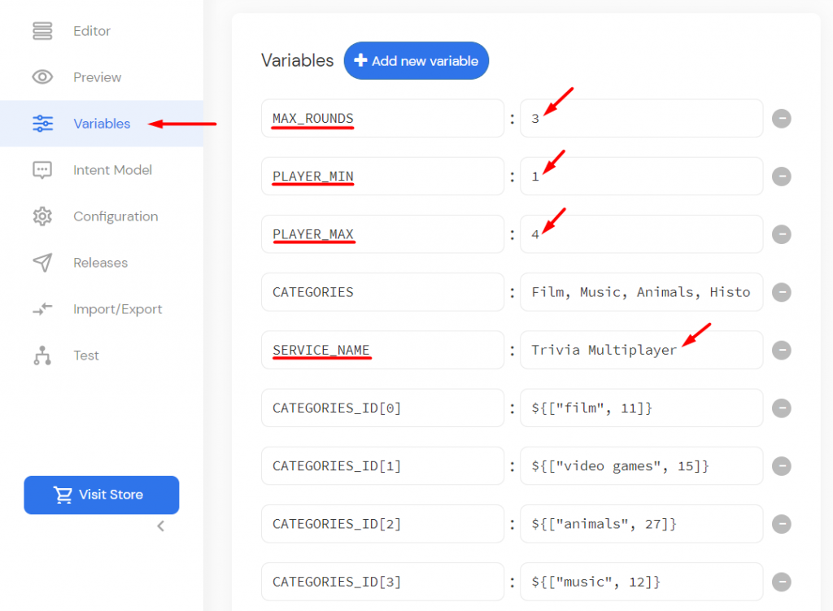Click the Import/Export arrows icon
Screen dimensions: 833x611
[x=43, y=309]
